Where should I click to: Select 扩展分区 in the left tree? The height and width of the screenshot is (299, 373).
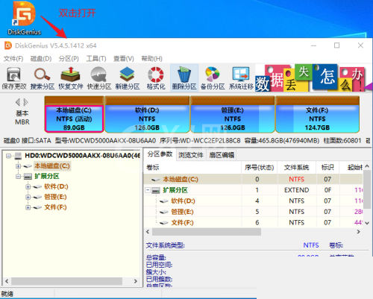(x=47, y=176)
